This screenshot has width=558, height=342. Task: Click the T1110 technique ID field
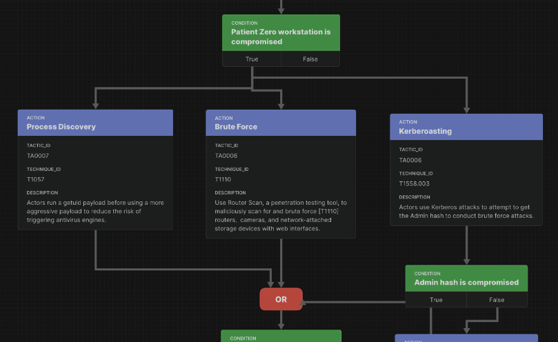point(223,179)
